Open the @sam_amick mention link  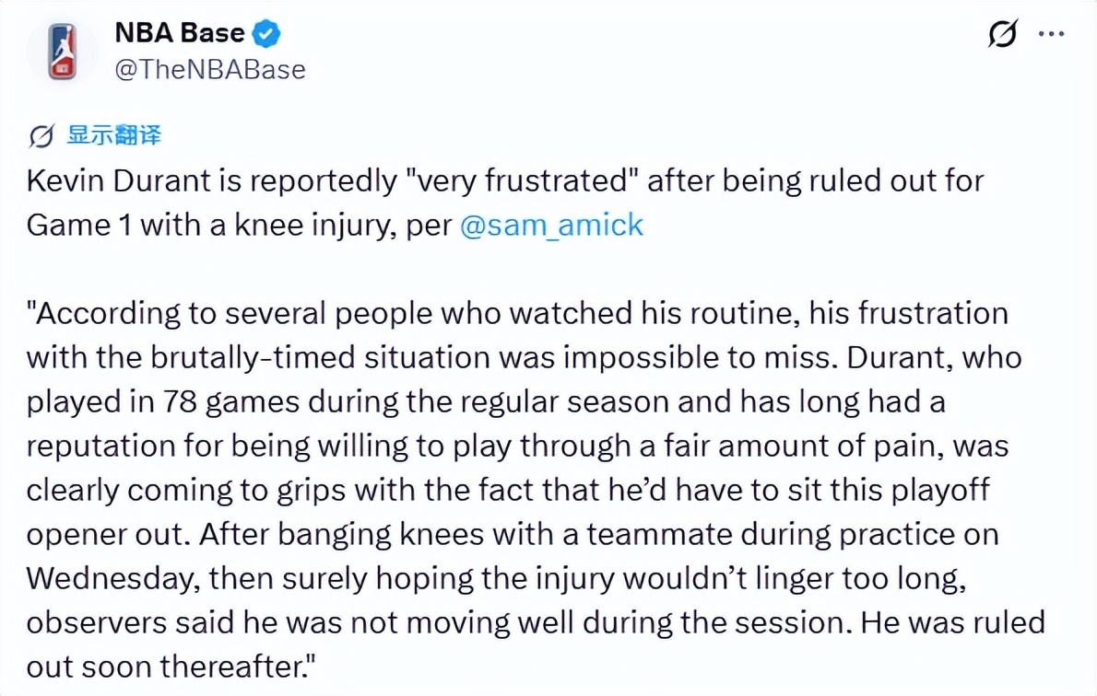[x=550, y=226]
